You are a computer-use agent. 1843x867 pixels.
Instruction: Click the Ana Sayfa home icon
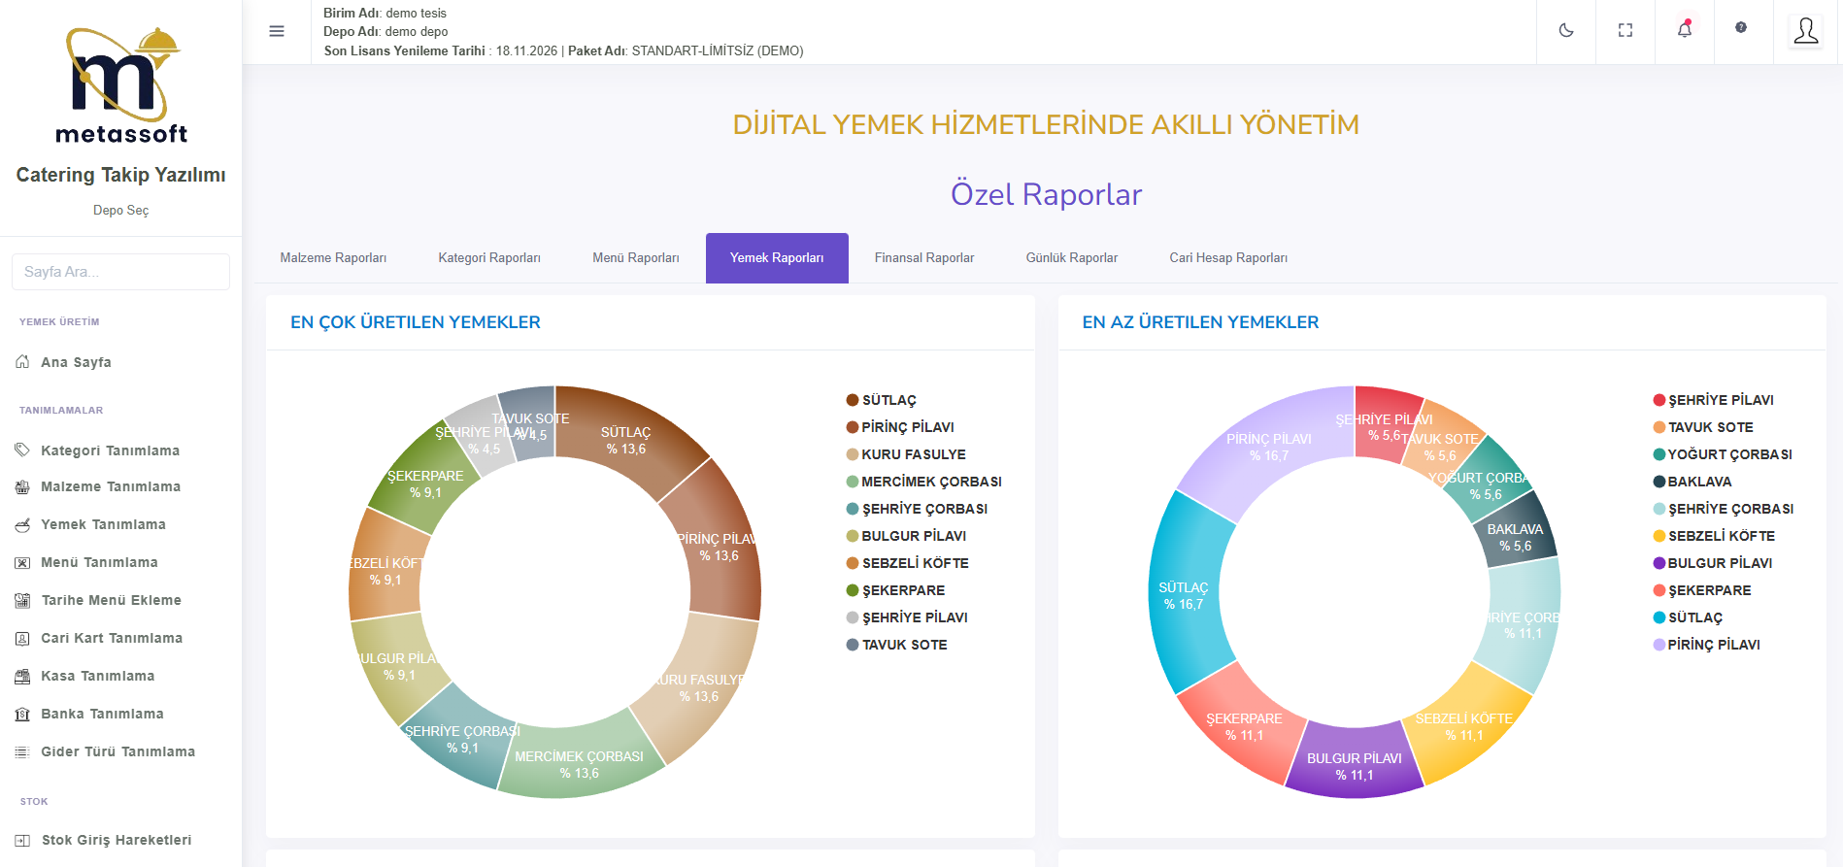click(x=22, y=362)
